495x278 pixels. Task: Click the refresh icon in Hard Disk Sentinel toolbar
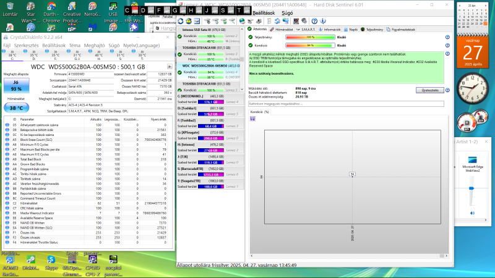[181, 21]
